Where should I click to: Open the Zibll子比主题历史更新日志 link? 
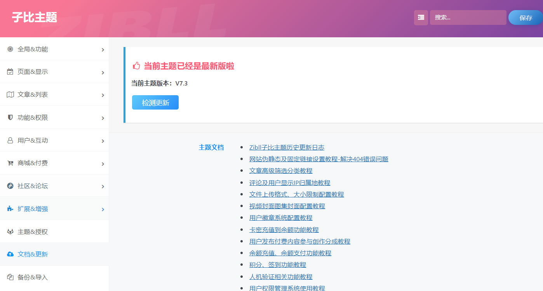(287, 147)
